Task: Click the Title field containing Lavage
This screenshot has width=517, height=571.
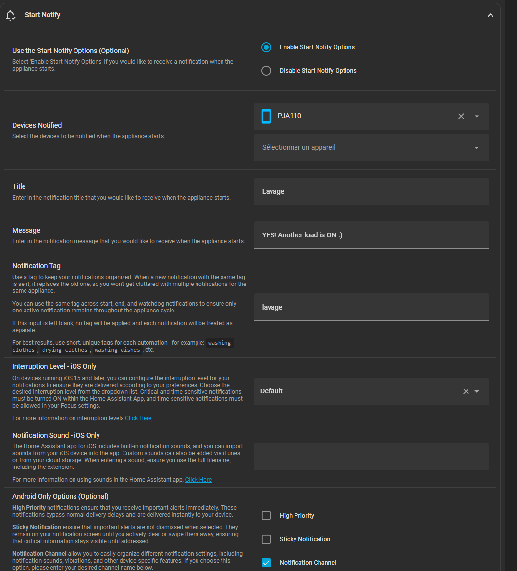Action: pyautogui.click(x=371, y=191)
